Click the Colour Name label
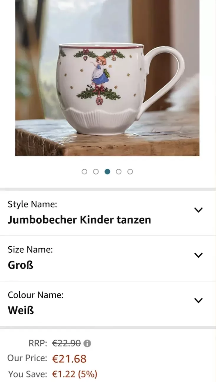This screenshot has height=382, width=216. 36,295
